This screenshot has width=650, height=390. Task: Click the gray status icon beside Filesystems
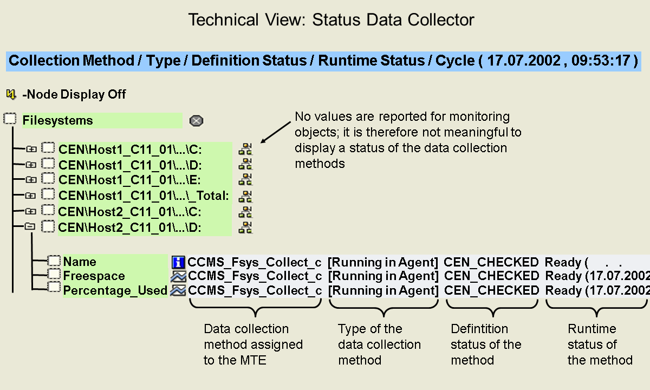coord(196,121)
